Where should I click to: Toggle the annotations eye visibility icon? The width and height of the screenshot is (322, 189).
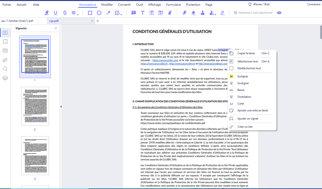click(x=279, y=13)
